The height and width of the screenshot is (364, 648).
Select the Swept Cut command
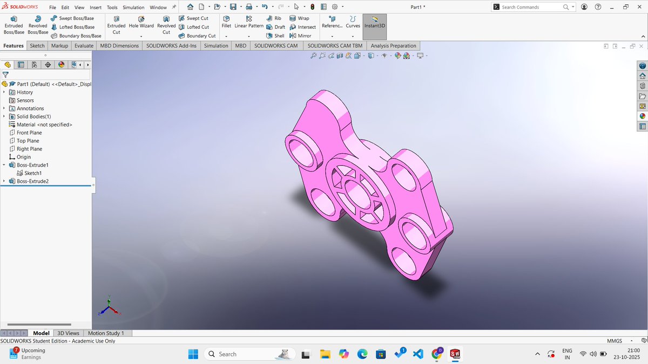(x=193, y=18)
